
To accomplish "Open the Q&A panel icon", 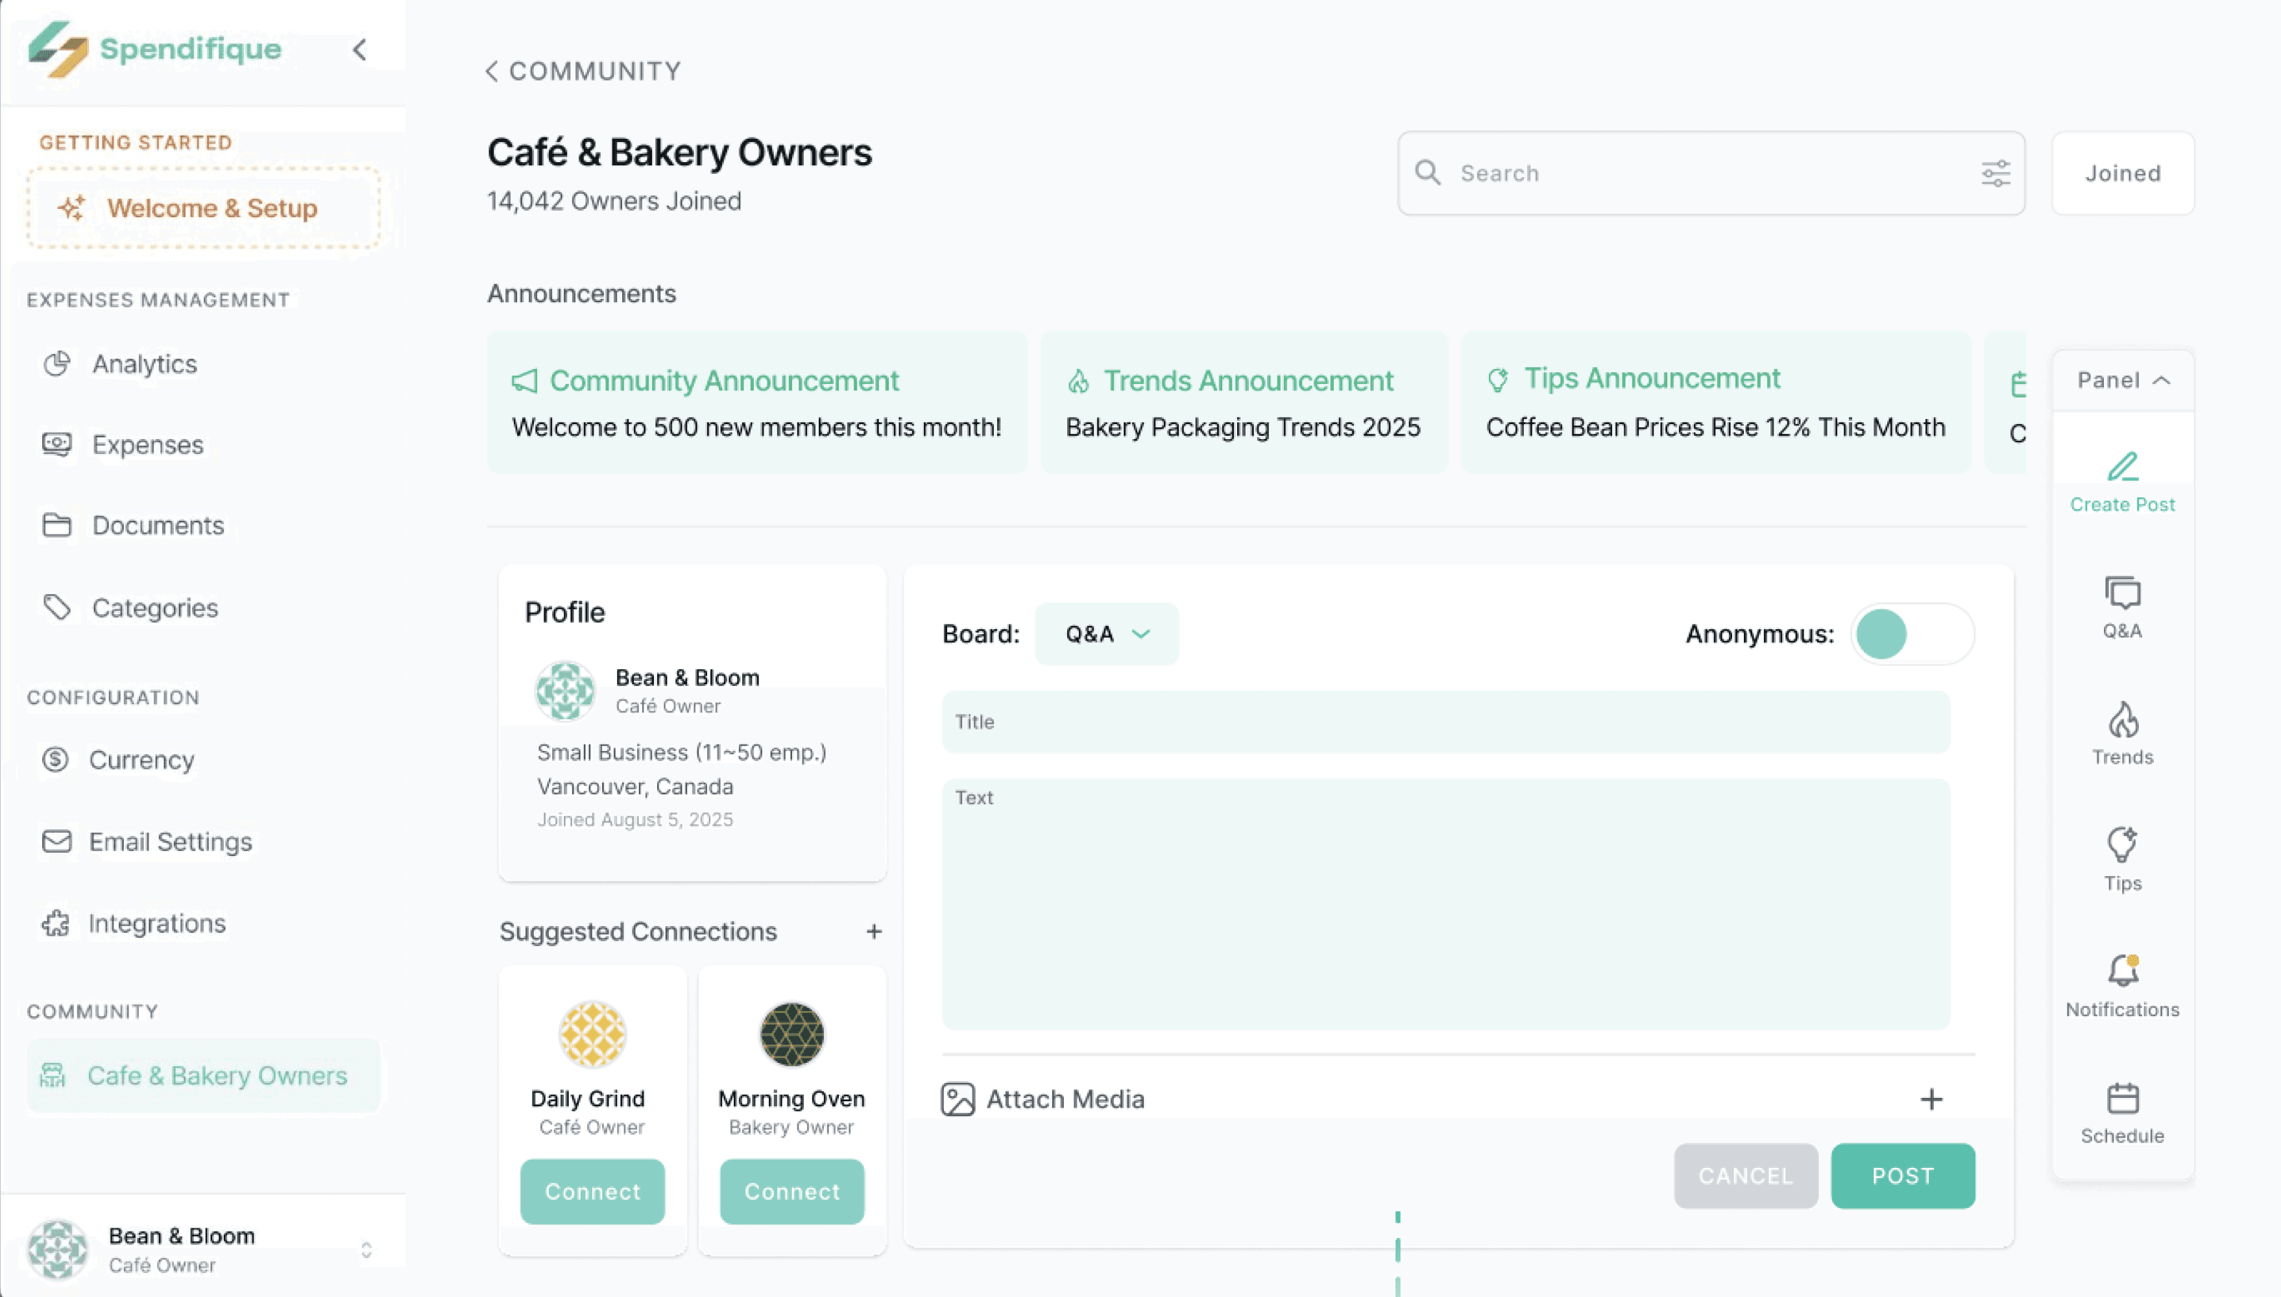I will click(2121, 606).
